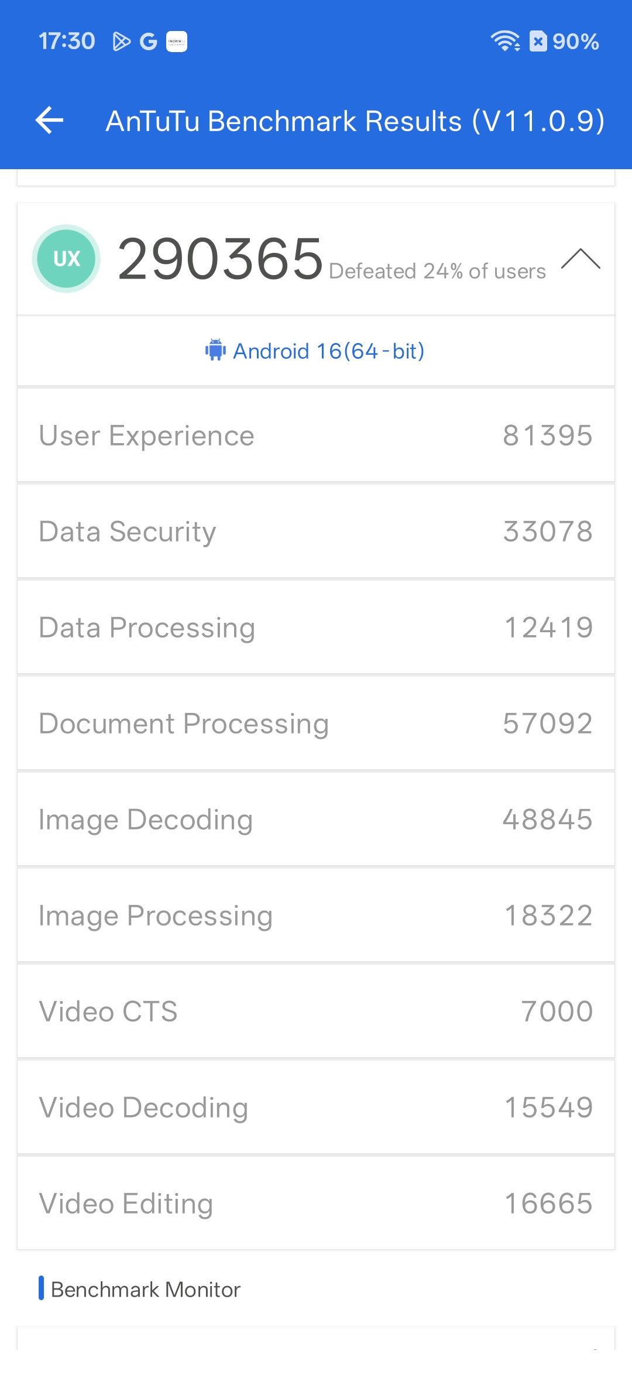Tap the Benchmark Monitor section heading
Viewport: 632px width, 1378px height.
click(x=145, y=1289)
